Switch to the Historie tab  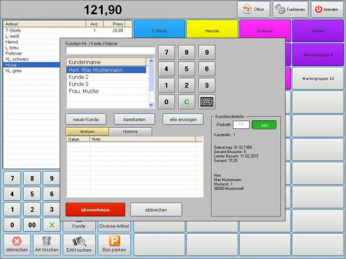[x=131, y=132]
